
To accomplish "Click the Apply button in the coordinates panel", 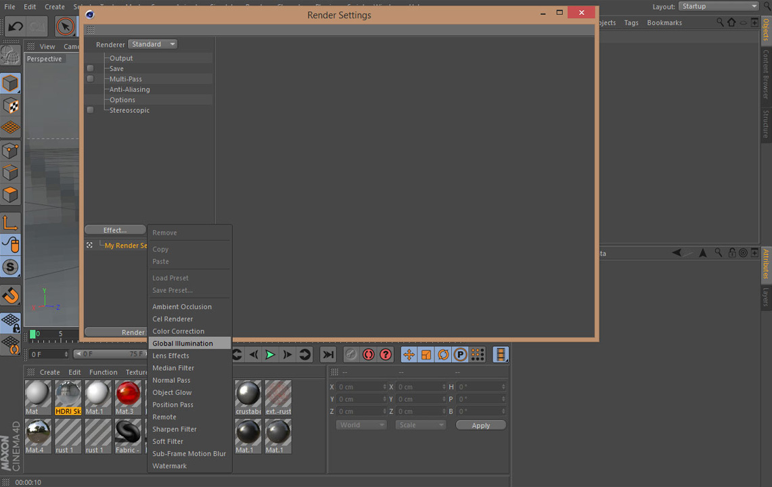I will [x=480, y=424].
